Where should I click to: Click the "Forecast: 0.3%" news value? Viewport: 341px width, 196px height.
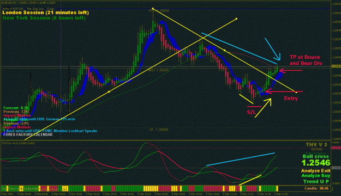(16, 108)
